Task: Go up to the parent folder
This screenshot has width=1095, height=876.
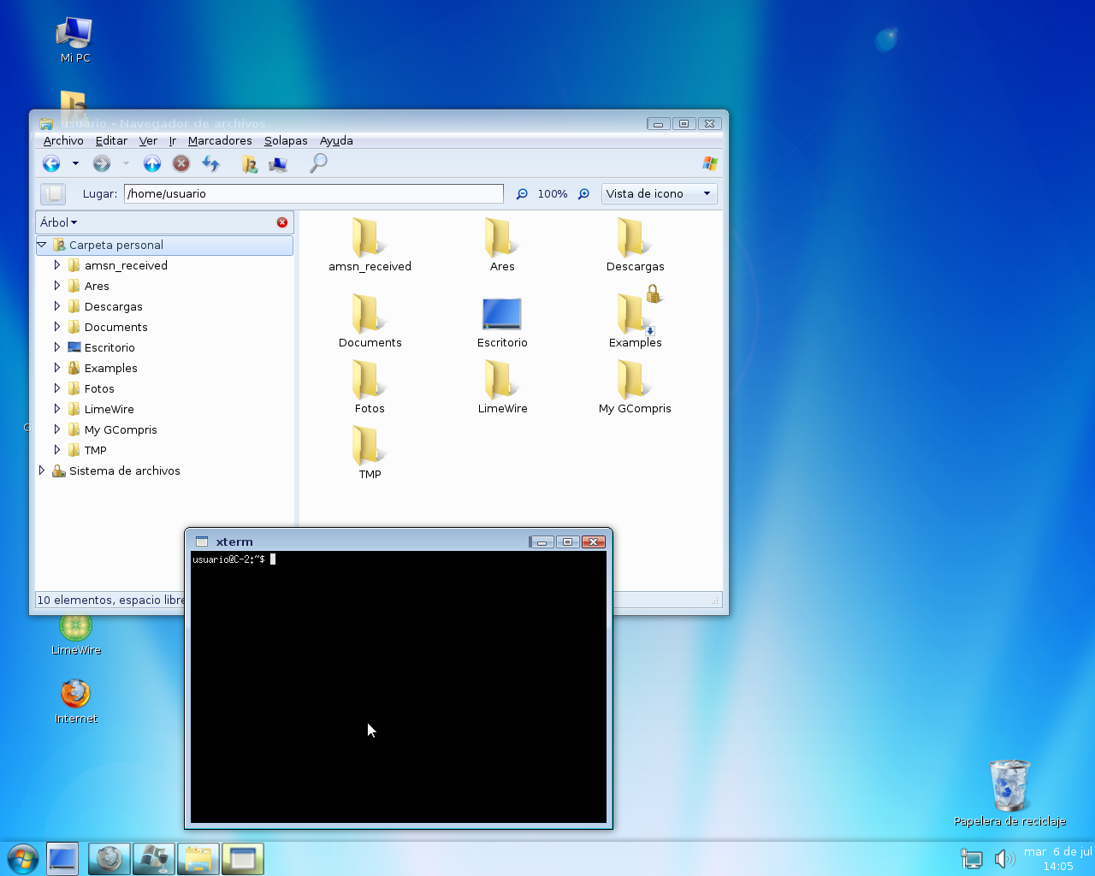Action: point(152,163)
